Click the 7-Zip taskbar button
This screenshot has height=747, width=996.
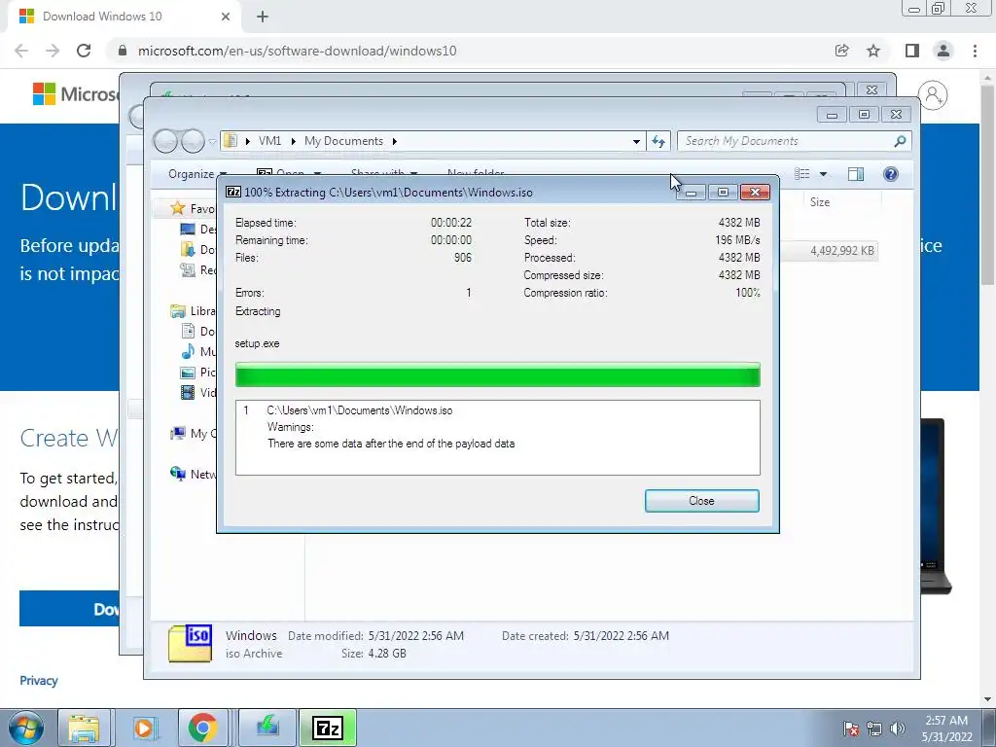tap(328, 728)
